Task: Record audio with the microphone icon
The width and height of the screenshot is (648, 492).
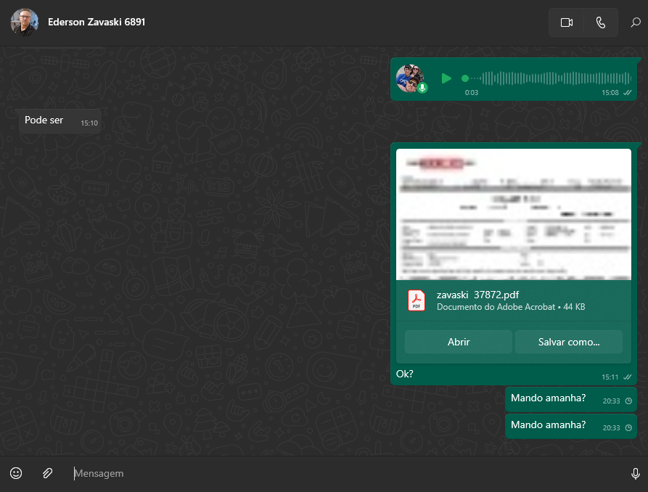Action: click(x=635, y=473)
